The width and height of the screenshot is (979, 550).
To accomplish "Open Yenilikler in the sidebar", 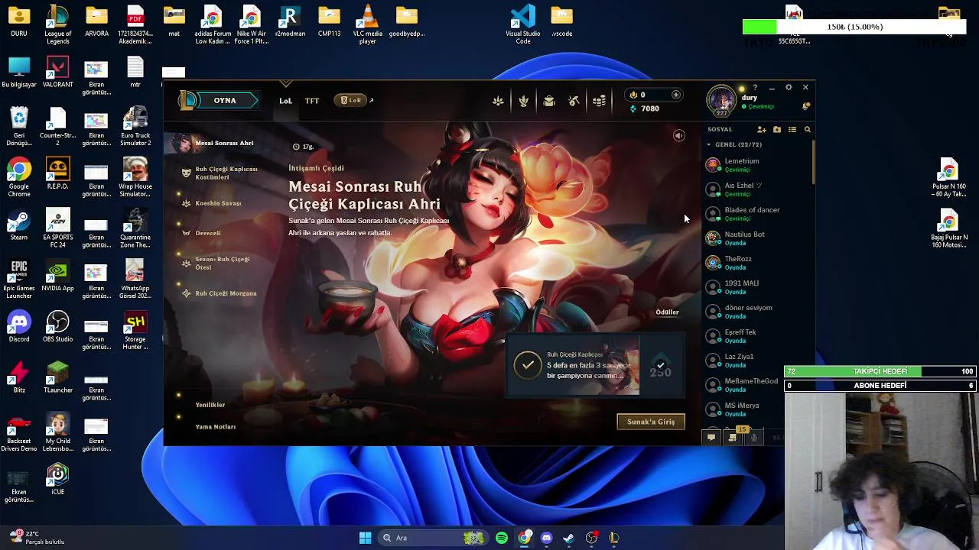I will tap(210, 405).
